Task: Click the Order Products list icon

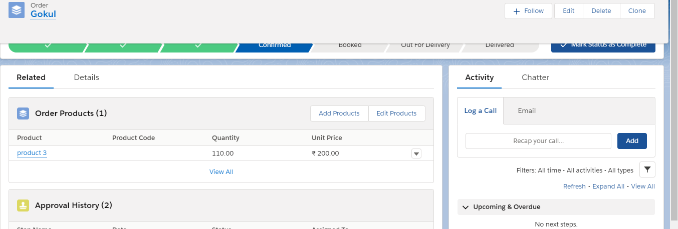Action: (23, 113)
